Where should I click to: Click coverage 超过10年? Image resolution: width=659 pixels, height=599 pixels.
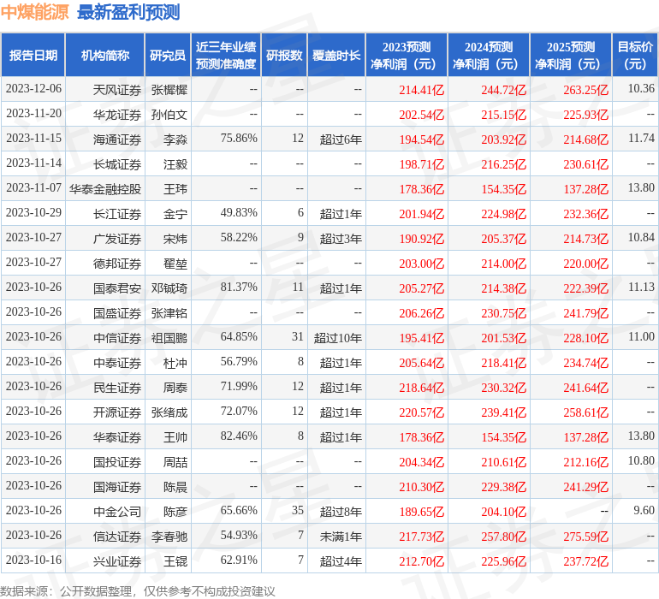click(337, 337)
